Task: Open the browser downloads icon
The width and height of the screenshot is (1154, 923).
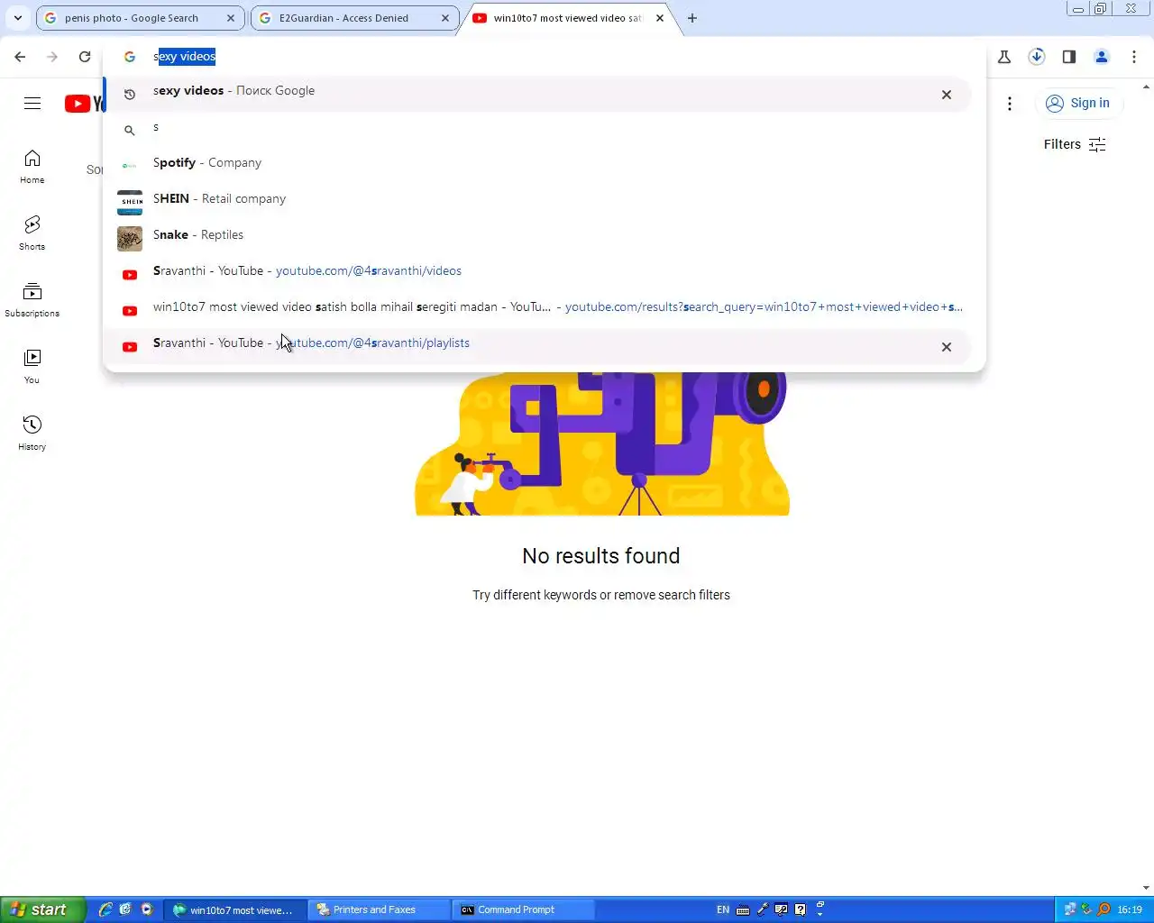Action: tap(1037, 57)
